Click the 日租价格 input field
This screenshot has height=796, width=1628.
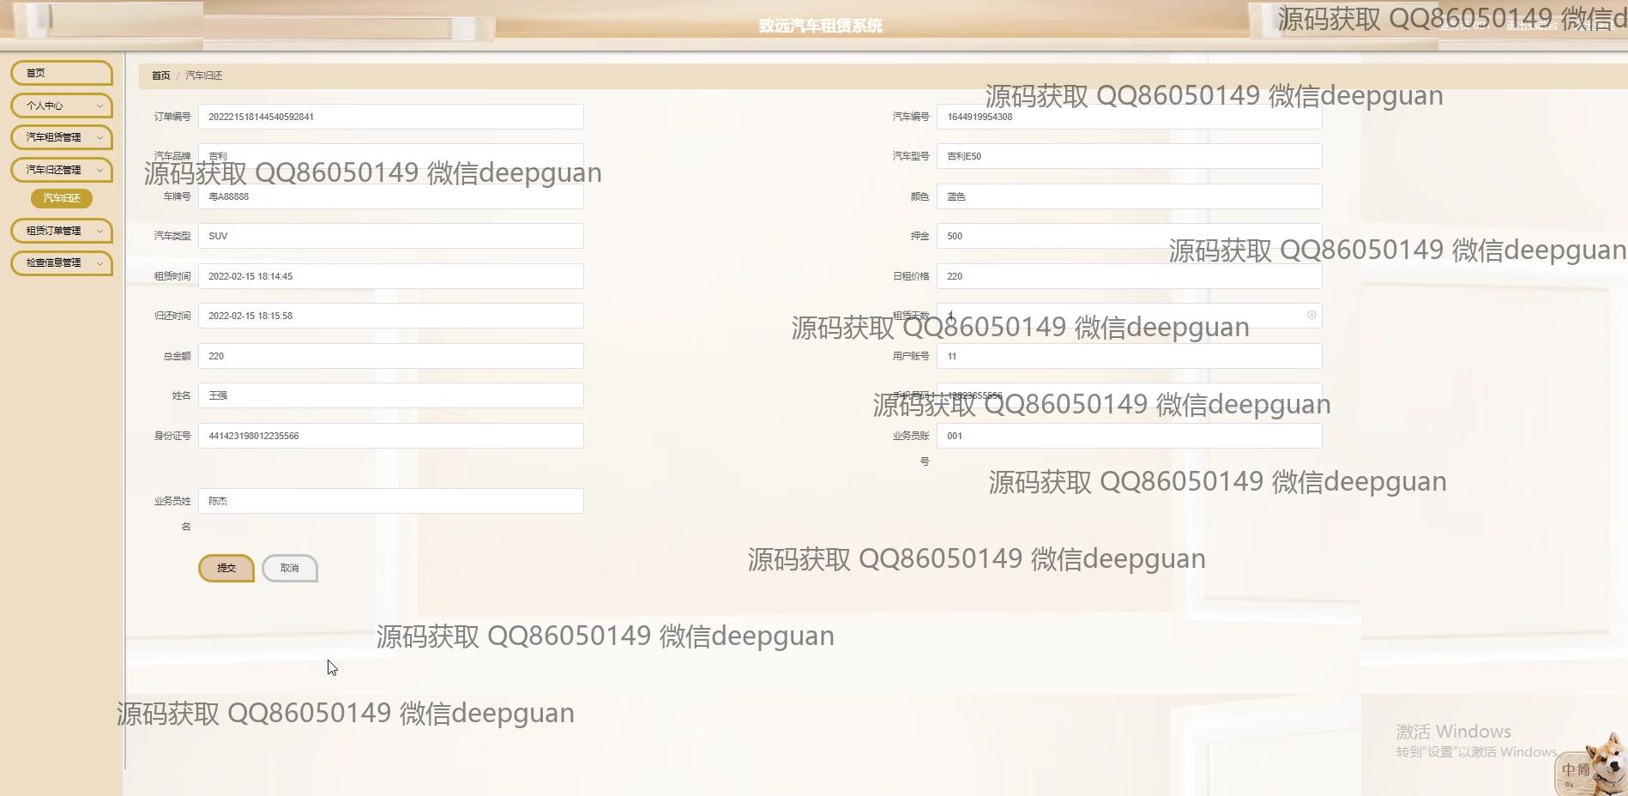pyautogui.click(x=1128, y=276)
